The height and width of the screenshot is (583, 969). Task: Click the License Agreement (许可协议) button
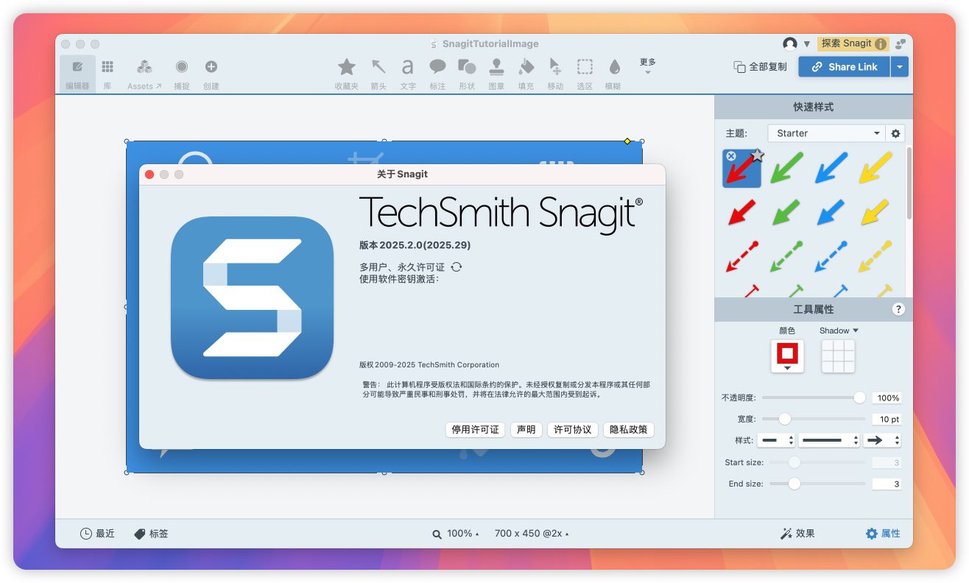point(572,429)
